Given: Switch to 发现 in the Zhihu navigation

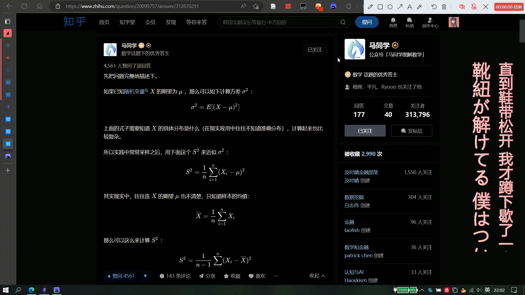Looking at the screenshot, I should click(171, 22).
